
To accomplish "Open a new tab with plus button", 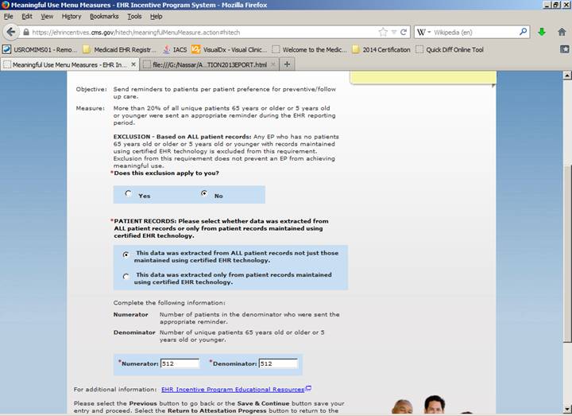I will pyautogui.click(x=288, y=64).
